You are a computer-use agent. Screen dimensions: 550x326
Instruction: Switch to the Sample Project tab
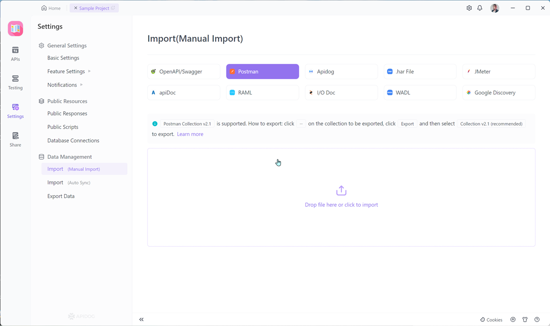point(94,8)
